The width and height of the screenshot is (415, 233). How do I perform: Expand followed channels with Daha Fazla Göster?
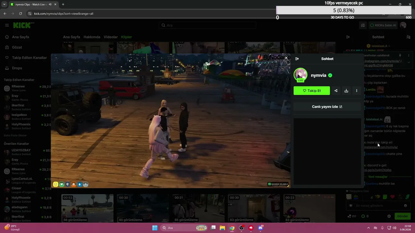coord(15,135)
